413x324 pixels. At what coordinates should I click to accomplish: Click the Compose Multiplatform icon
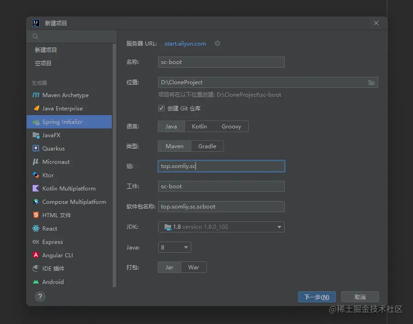[36, 202]
